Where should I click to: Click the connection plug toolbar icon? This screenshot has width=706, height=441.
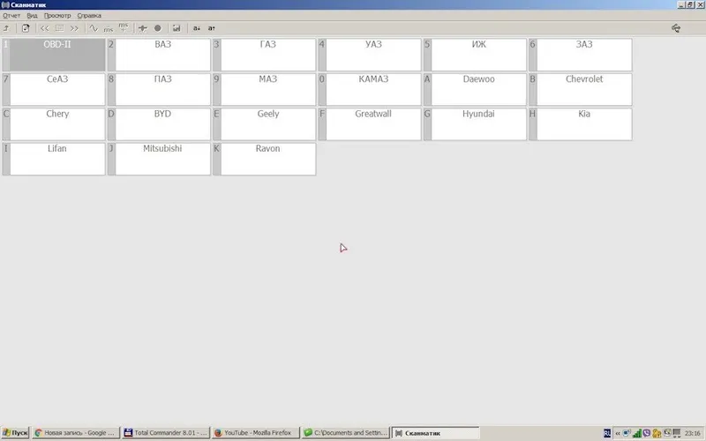tap(143, 28)
